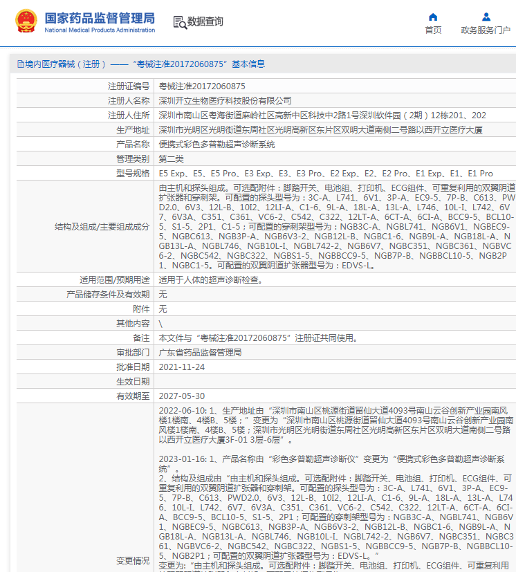Click the NMPA national emblem logo
516x572 pixels.
[x=27, y=21]
